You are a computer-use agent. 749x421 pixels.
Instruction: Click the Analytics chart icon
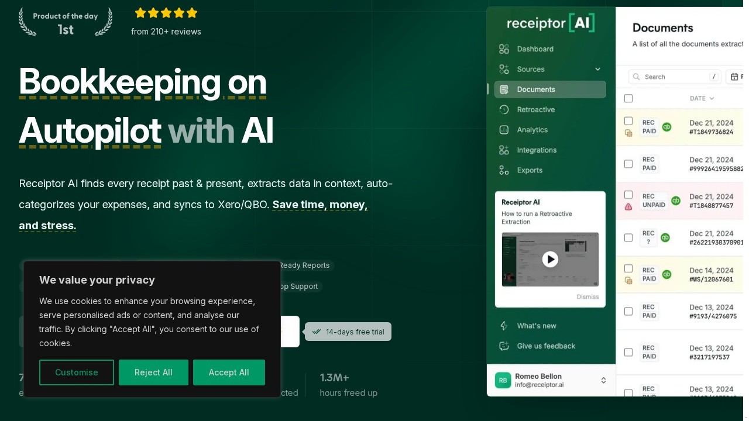point(504,130)
